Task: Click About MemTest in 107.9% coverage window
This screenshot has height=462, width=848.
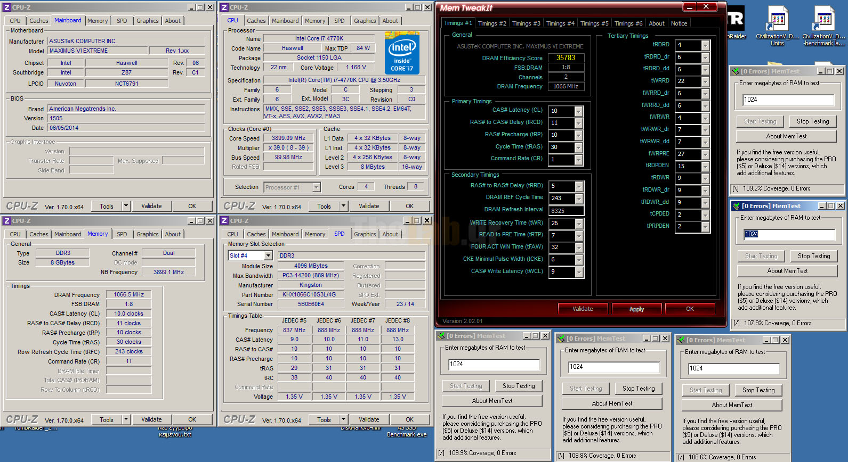Action: [787, 271]
